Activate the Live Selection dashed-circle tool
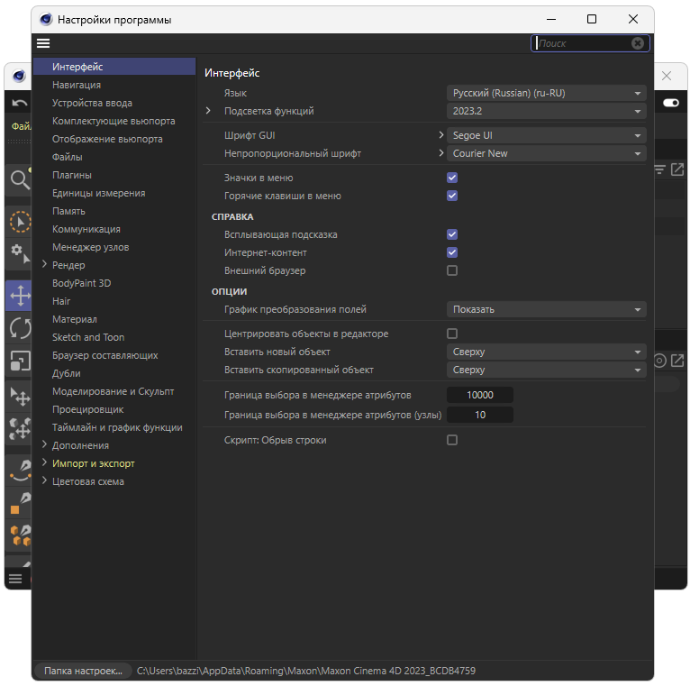 point(19,221)
